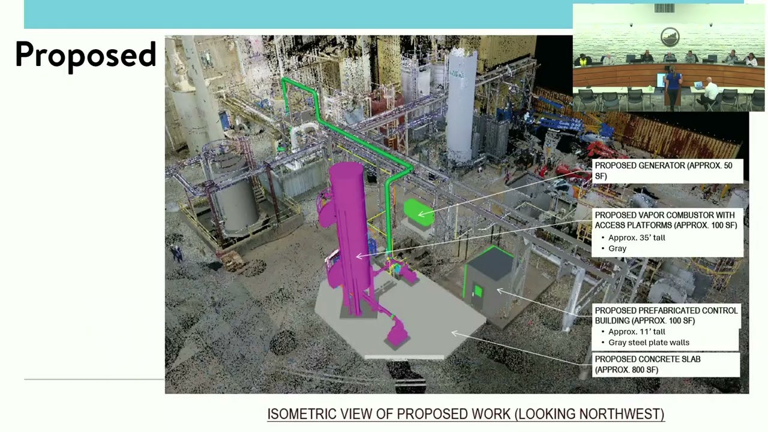The width and height of the screenshot is (768, 432).
Task: Click the "ISOMETRIC VIEW OF PROPOSED WORK" caption
Action: tap(466, 414)
